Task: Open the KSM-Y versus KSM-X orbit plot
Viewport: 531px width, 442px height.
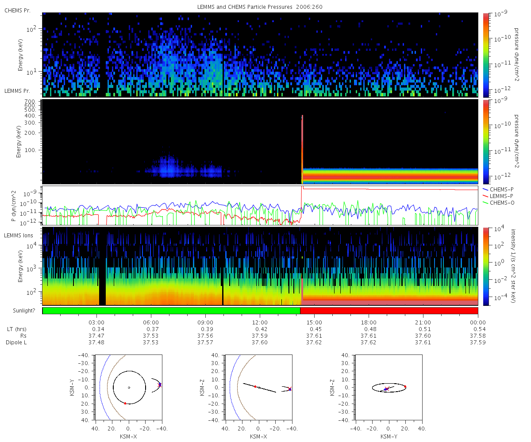Action: point(129,387)
